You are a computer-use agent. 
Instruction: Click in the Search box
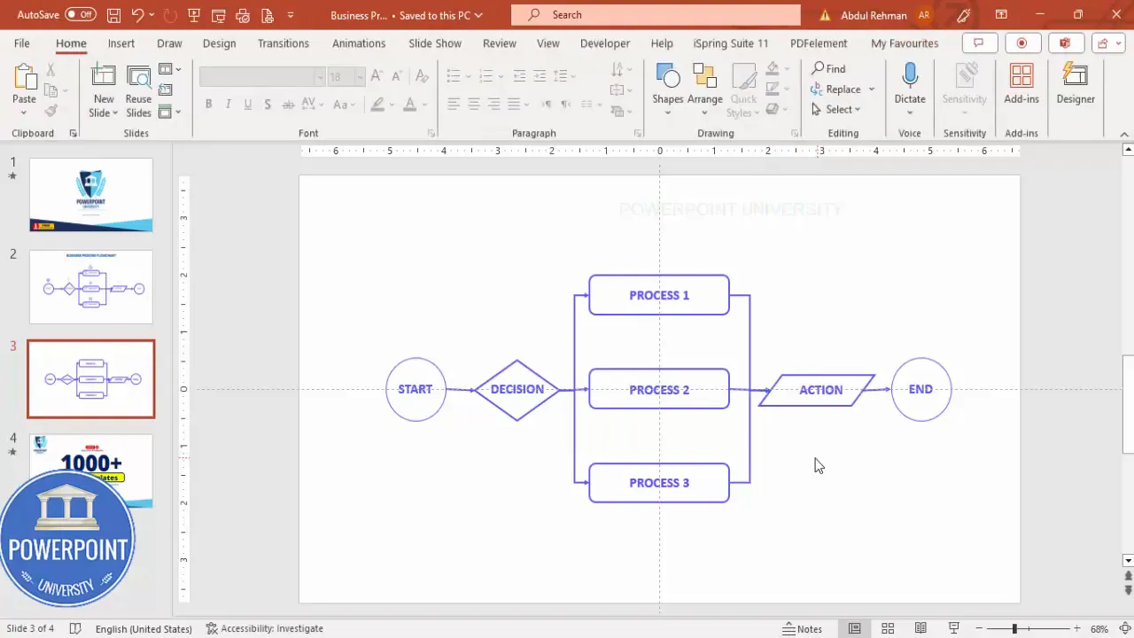[x=656, y=15]
